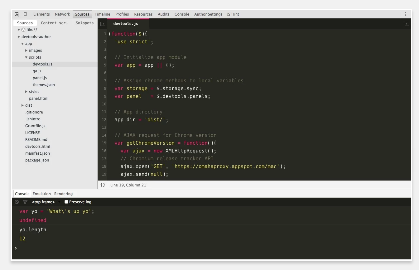
Task: Switch to the Elements panel
Action: [41, 14]
